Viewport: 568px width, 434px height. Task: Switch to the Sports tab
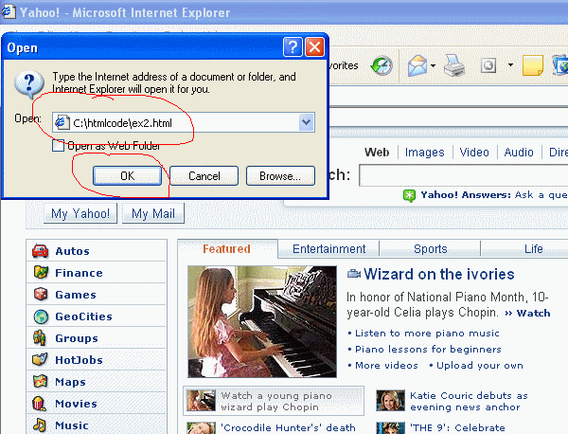431,249
